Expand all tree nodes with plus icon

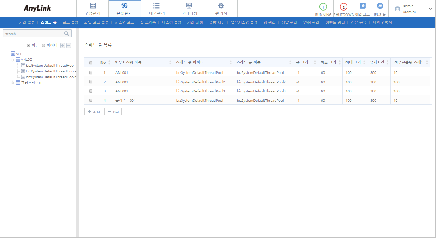pos(62,46)
